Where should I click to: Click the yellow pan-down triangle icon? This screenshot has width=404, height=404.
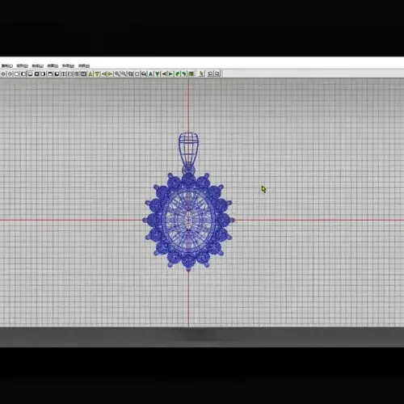[x=97, y=74]
